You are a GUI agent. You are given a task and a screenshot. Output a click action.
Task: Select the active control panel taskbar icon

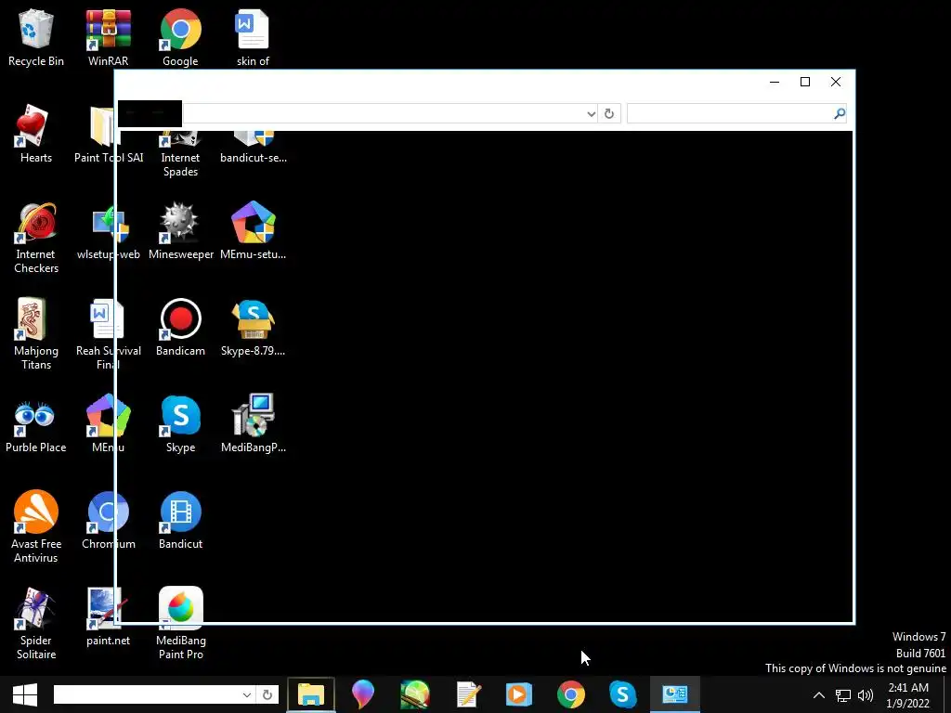[674, 694]
